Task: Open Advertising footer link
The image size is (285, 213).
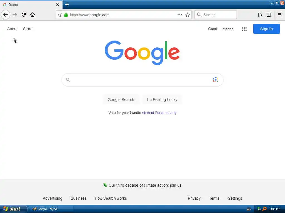Action: pos(53,198)
